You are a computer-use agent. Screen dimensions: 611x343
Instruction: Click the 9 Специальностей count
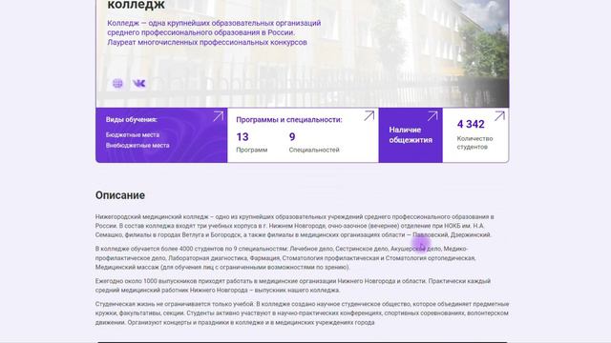pyautogui.click(x=314, y=142)
